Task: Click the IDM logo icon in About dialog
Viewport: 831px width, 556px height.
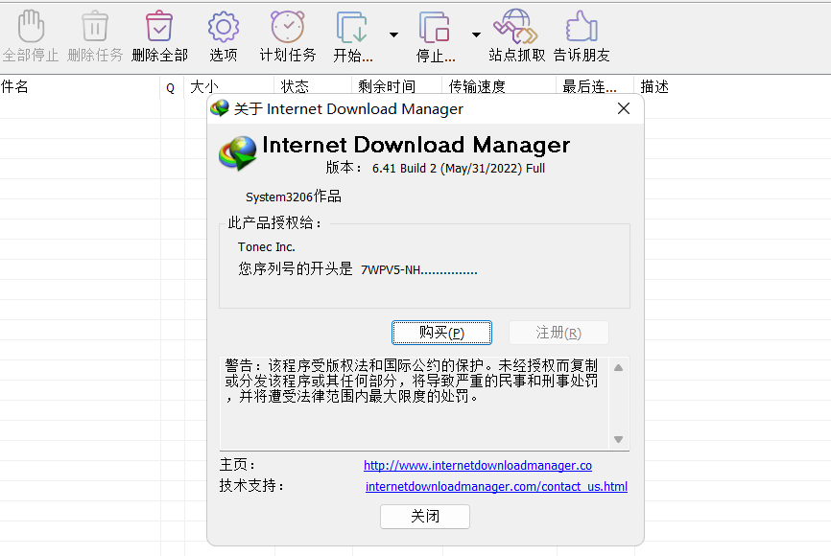Action: [x=237, y=153]
